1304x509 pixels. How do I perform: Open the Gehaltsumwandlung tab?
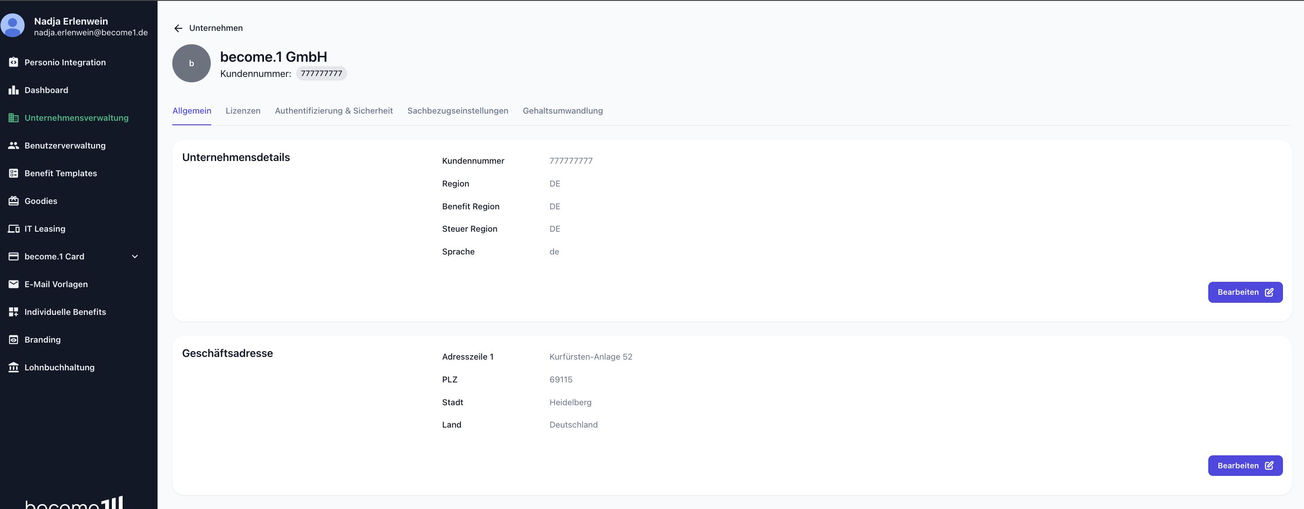pyautogui.click(x=563, y=111)
